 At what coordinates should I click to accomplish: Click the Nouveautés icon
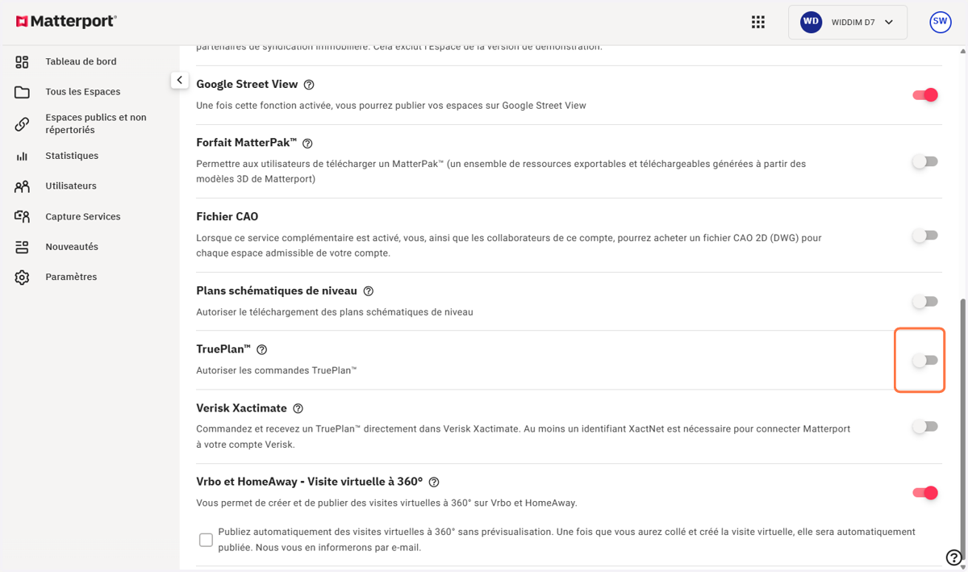click(22, 247)
